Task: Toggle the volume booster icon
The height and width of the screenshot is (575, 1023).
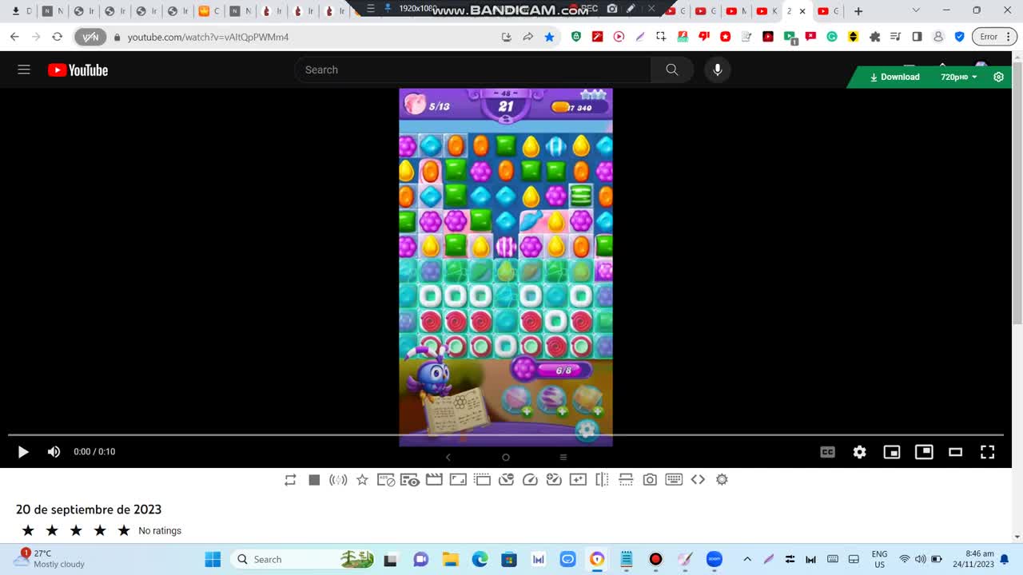Action: pyautogui.click(x=338, y=479)
